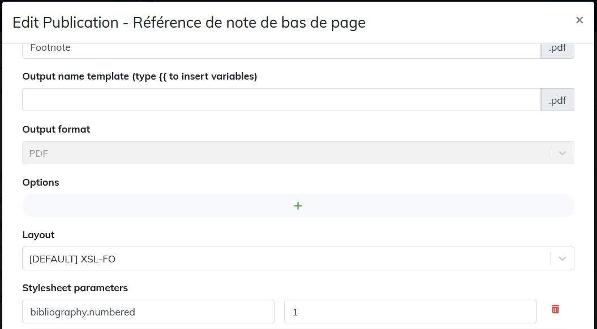
Task: Click the Options add-row bar
Action: [298, 206]
